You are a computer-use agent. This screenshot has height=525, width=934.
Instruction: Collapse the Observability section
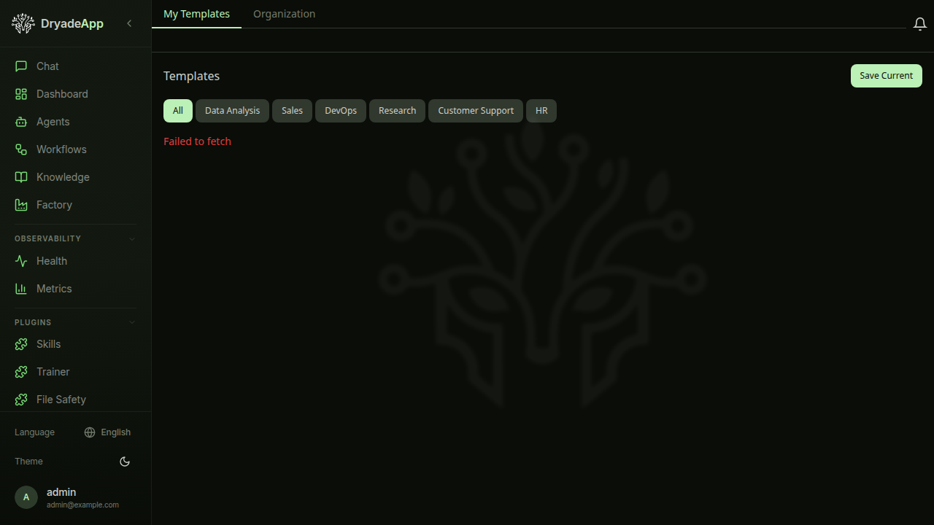coord(132,238)
